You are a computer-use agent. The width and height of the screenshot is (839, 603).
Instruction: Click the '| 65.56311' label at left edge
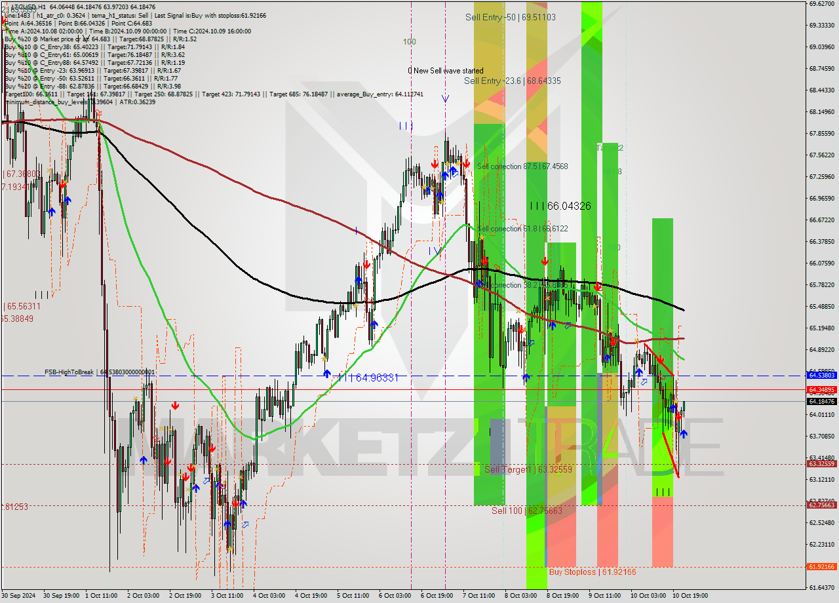22,306
